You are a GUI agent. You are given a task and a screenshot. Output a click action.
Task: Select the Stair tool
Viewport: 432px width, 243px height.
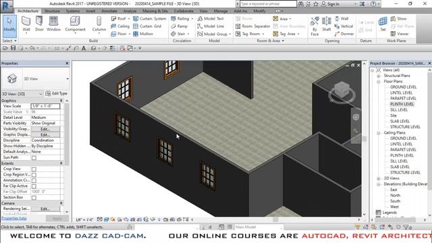pyautogui.click(x=180, y=34)
